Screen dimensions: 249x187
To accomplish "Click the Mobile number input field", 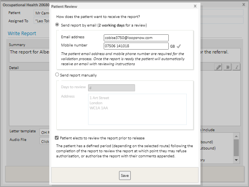I will point(136,46).
